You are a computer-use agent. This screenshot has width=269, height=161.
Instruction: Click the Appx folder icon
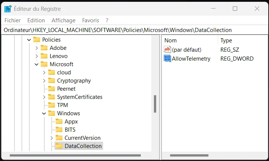(x=59, y=121)
